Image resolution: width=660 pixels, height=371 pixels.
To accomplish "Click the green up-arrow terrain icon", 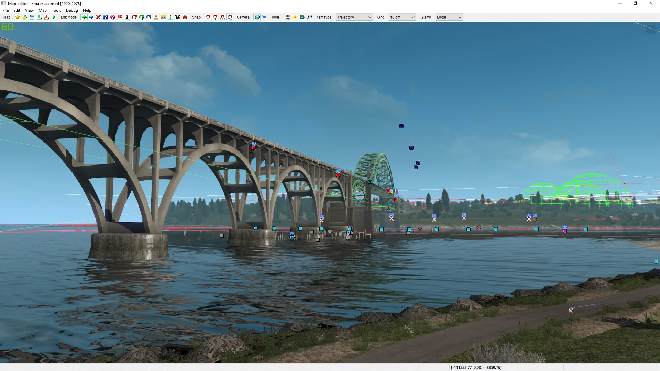I will pos(170,17).
